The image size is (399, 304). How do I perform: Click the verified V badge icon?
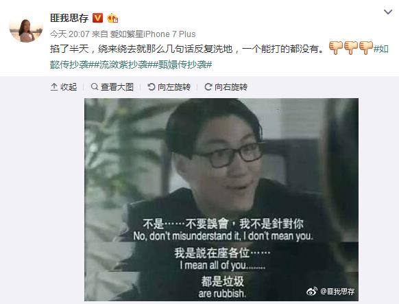coord(98,18)
